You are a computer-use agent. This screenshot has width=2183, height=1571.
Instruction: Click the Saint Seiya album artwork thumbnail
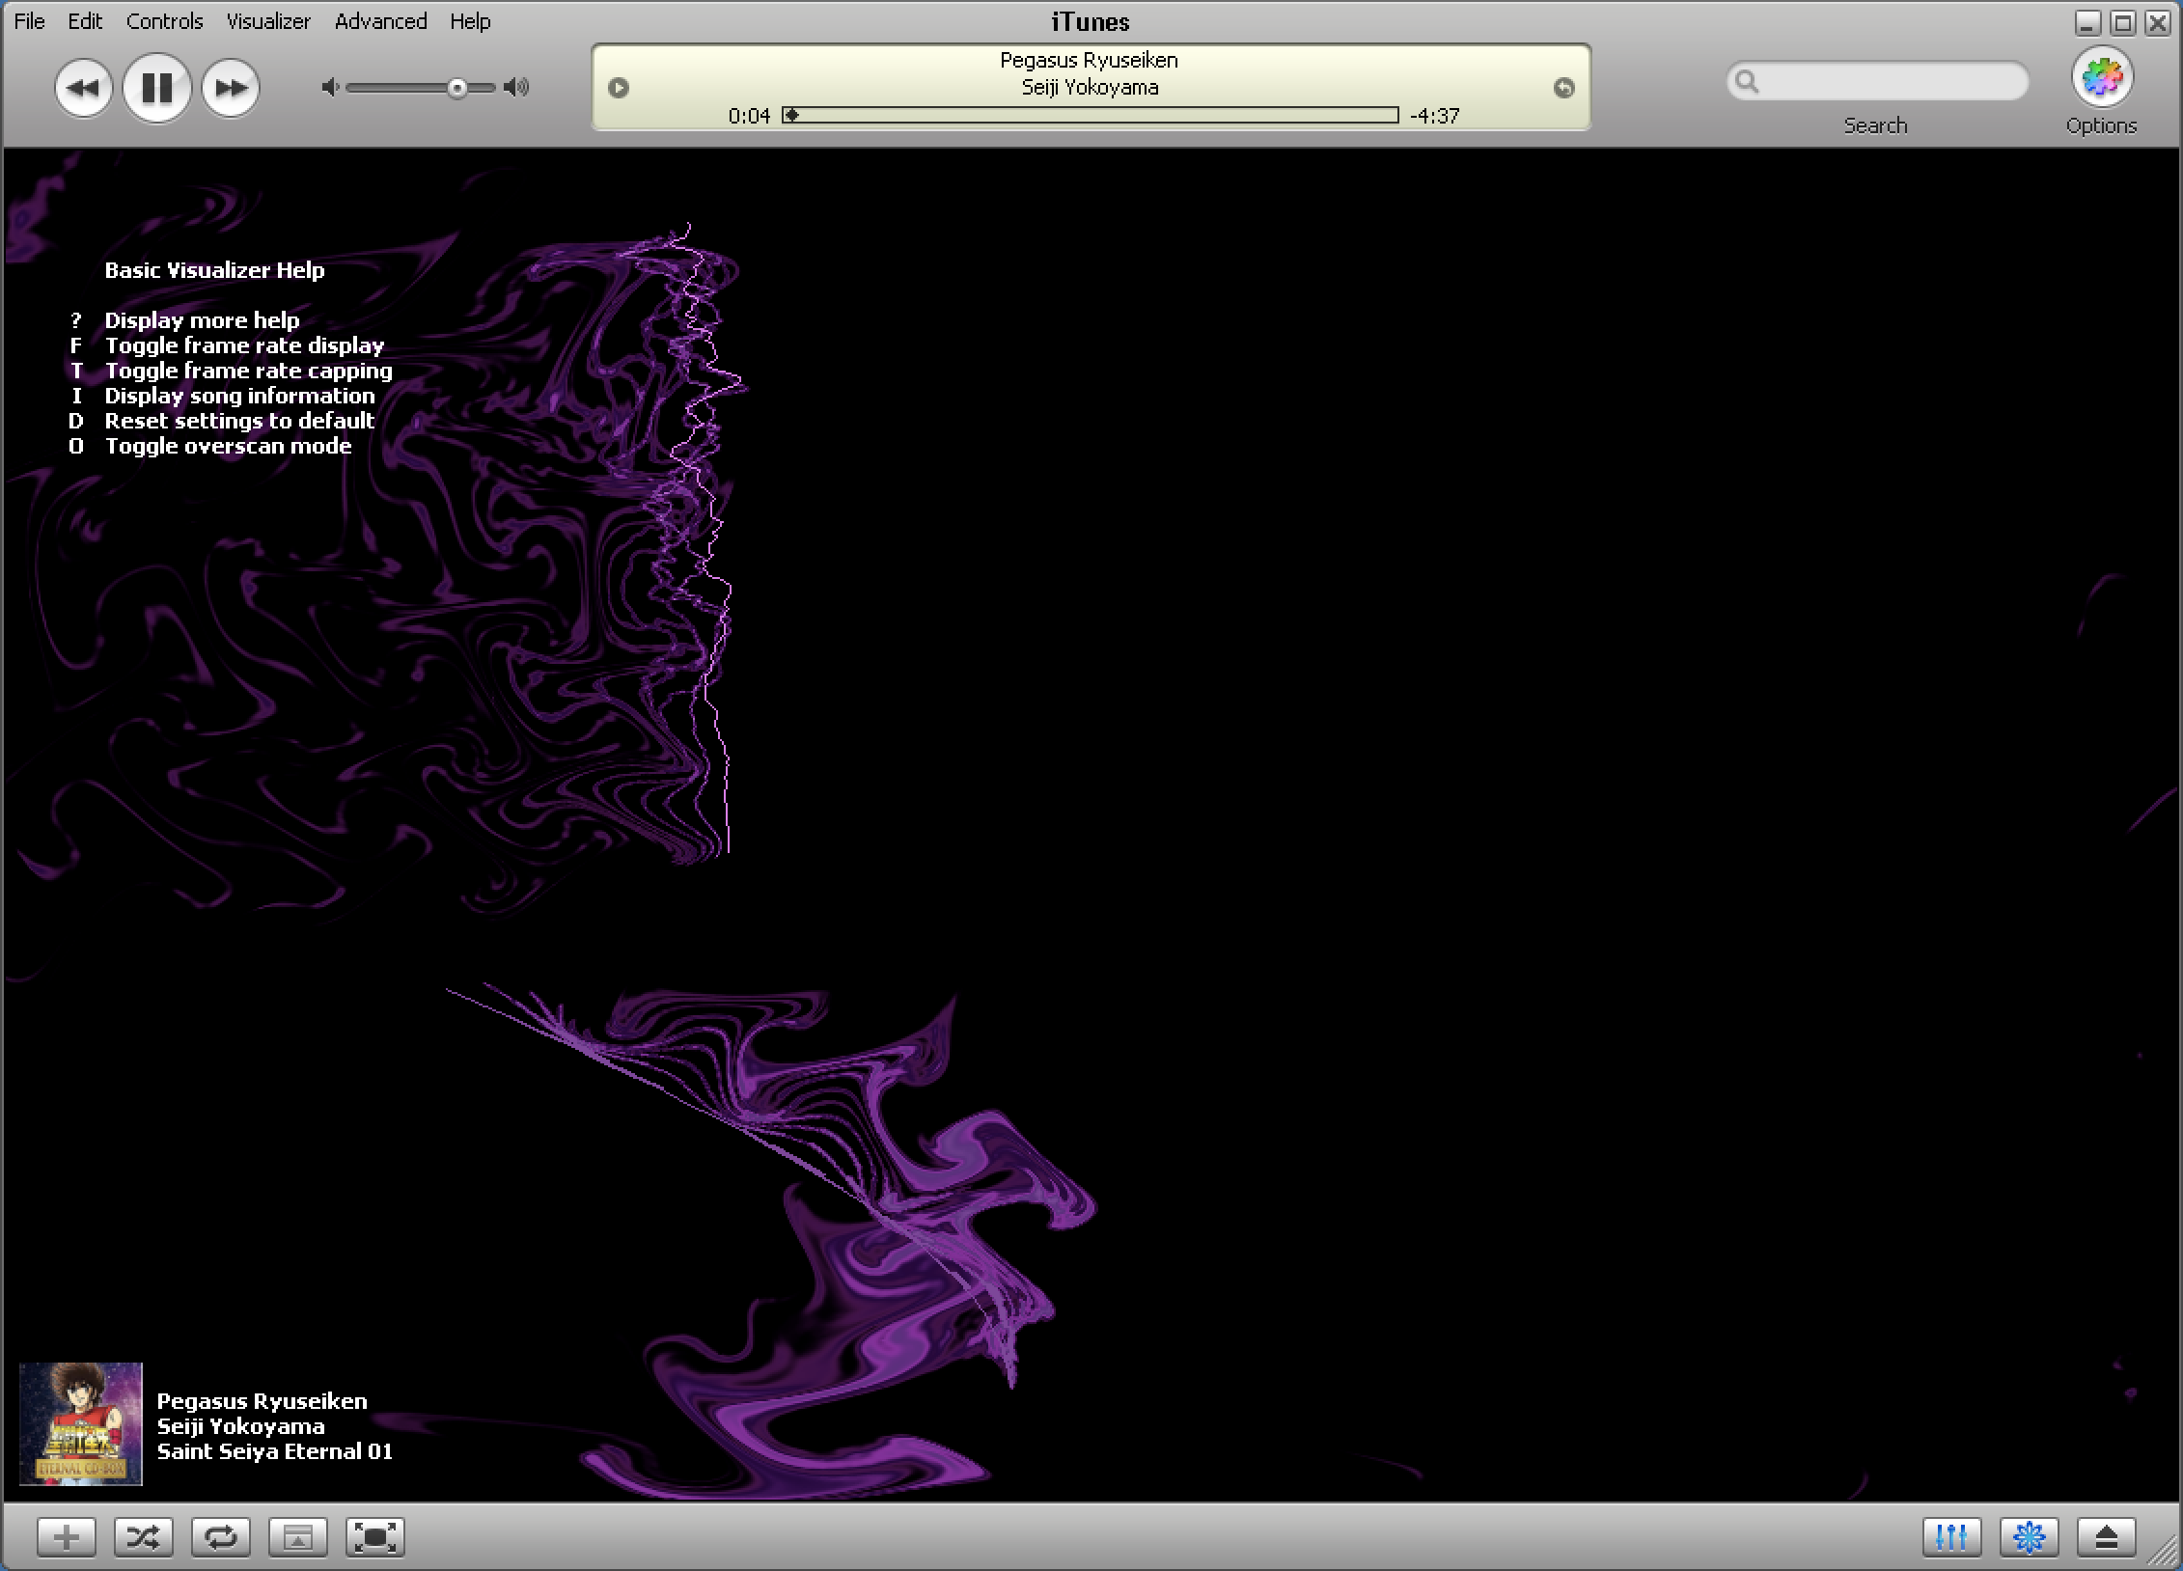pos(81,1423)
